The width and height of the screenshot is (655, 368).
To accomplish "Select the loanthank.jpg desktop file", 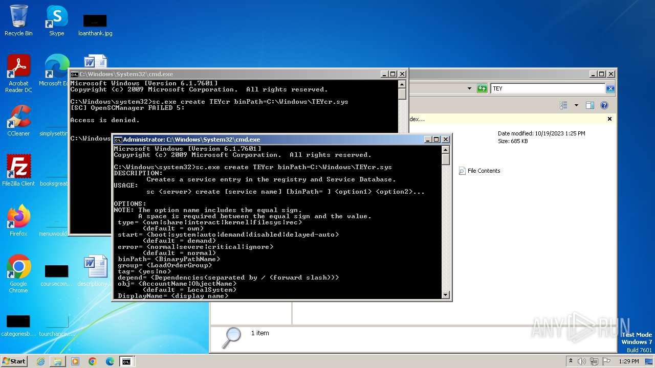I will point(95,25).
